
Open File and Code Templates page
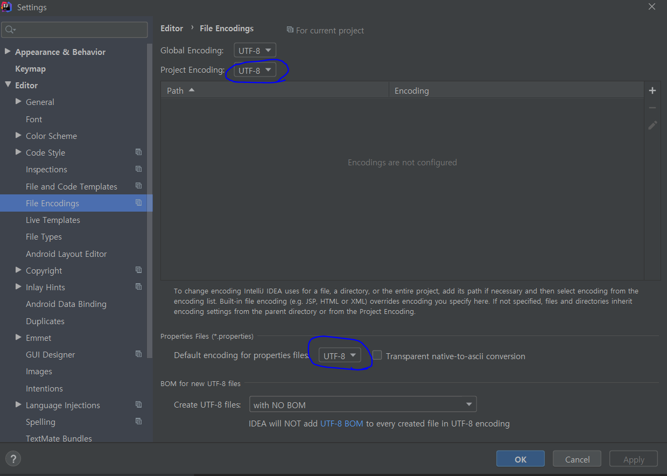click(72, 186)
